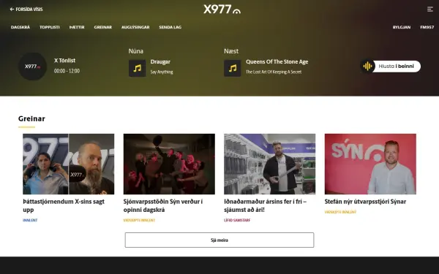
Task: Open the Senda lag menu item
Action: point(170,27)
